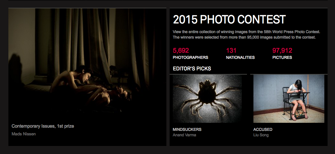Screen dimensions: 335x154
Task: Open the Accused photo thumbnail
Action: point(289,99)
